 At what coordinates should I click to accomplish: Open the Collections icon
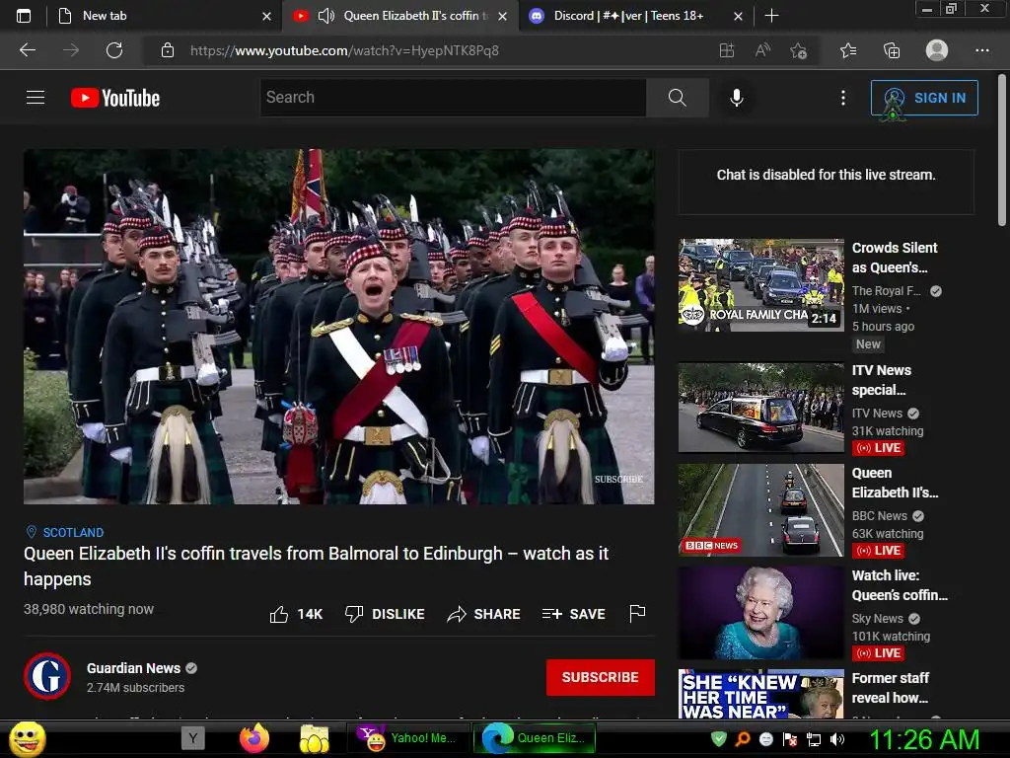tap(892, 50)
